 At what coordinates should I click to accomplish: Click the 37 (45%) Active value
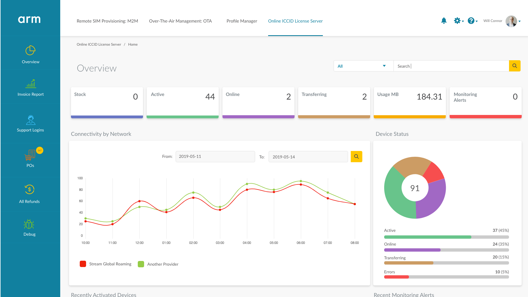point(501,230)
